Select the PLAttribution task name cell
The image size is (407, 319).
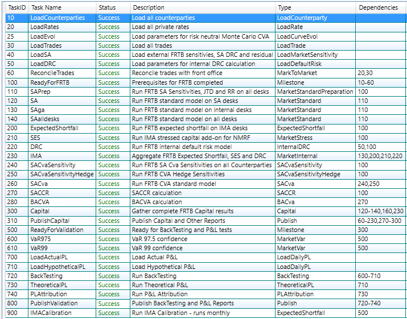click(x=62, y=294)
